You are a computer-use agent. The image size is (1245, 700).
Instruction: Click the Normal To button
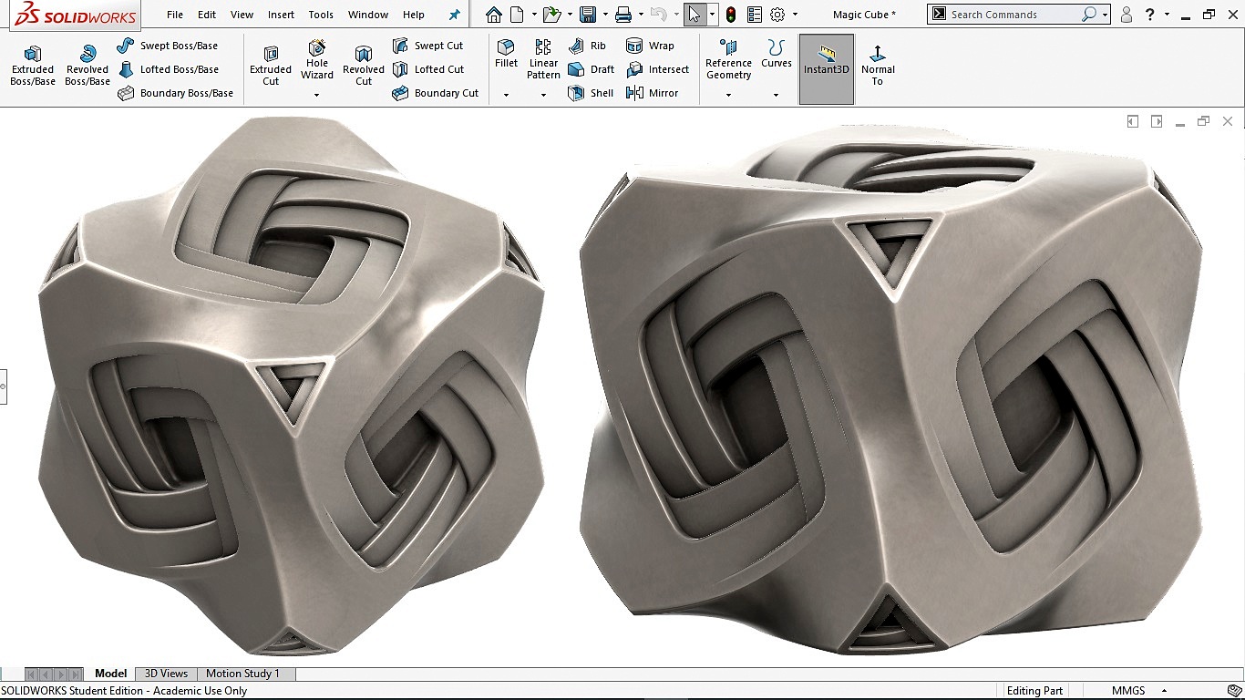point(878,66)
